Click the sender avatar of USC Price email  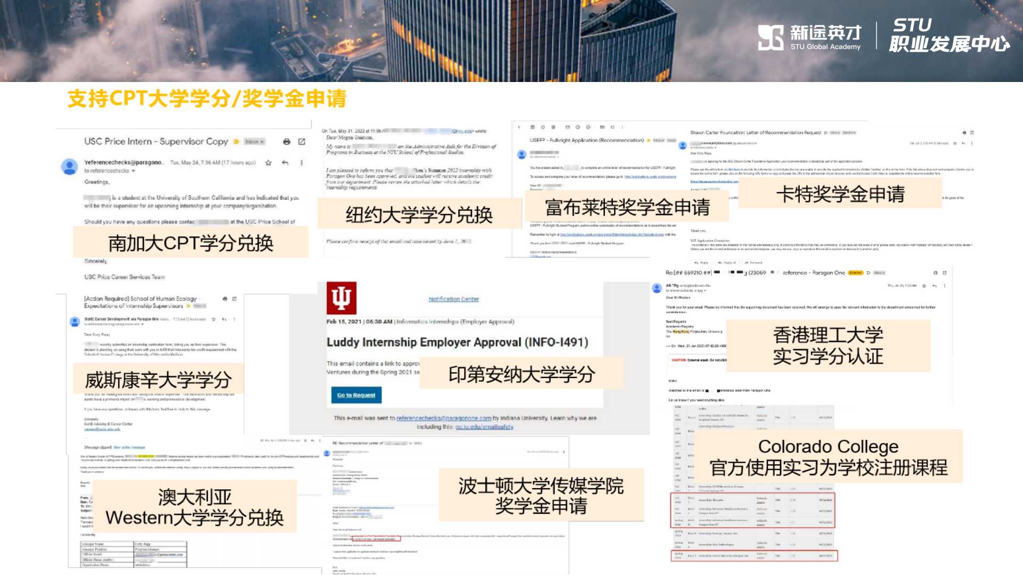[69, 167]
